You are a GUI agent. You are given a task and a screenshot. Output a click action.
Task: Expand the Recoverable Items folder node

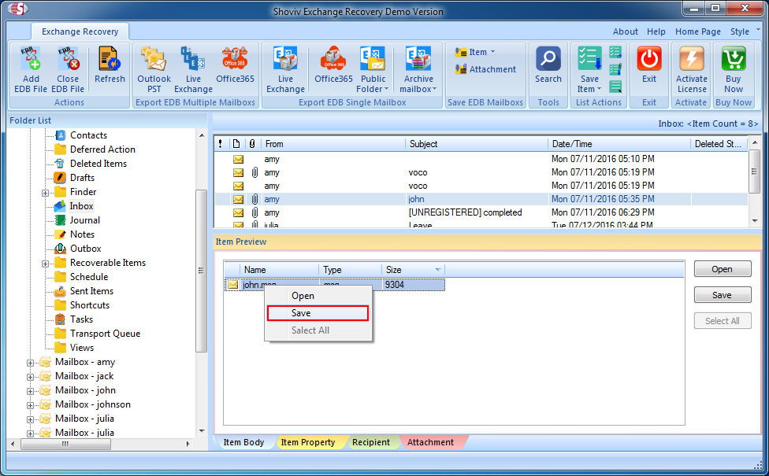pyautogui.click(x=46, y=263)
